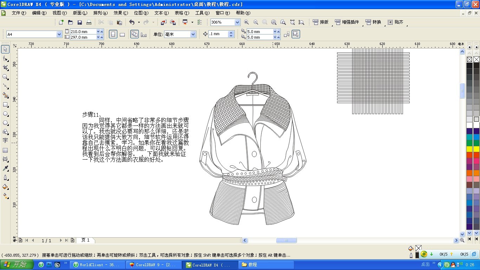Undo the last action

click(132, 22)
